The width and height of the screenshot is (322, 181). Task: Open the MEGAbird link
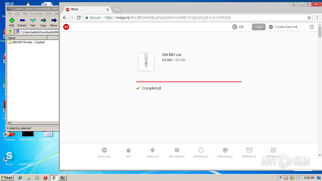click(x=249, y=153)
